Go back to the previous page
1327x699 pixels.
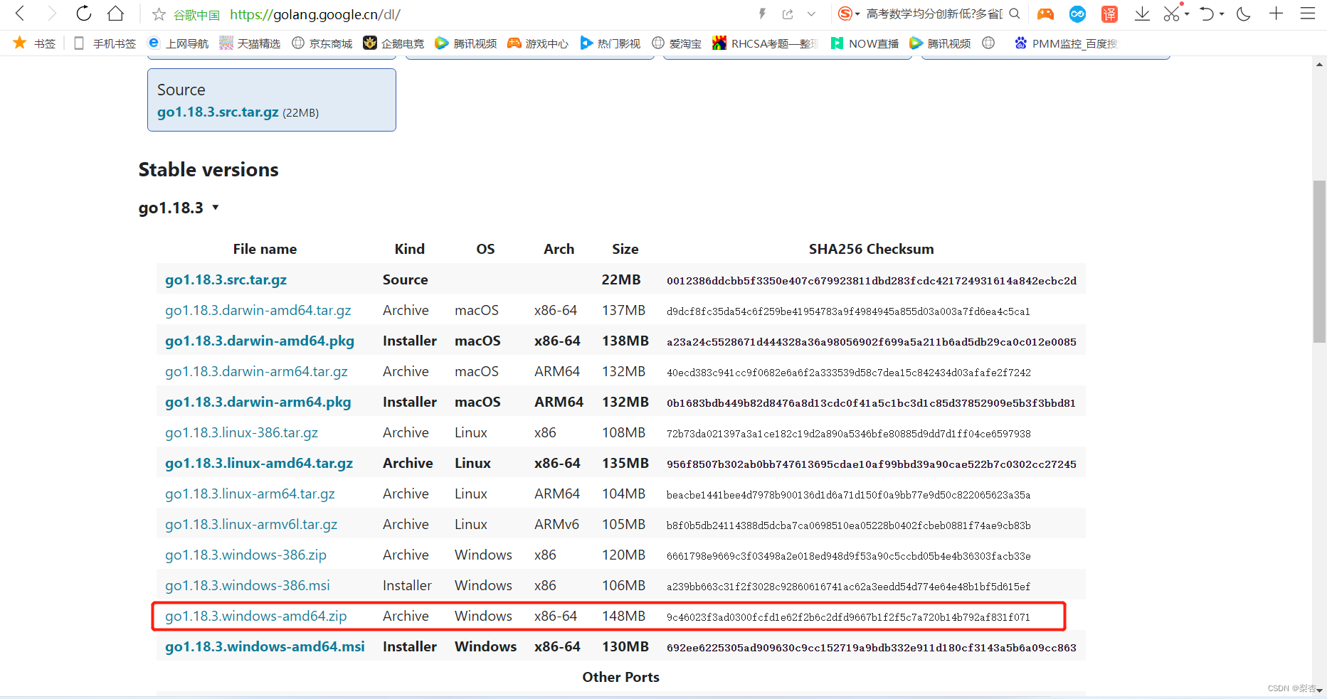pyautogui.click(x=20, y=14)
